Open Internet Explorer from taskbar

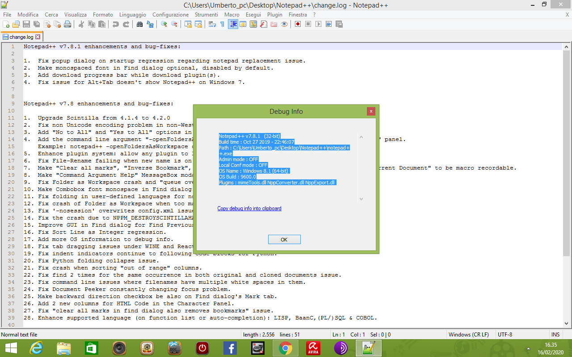click(36, 348)
